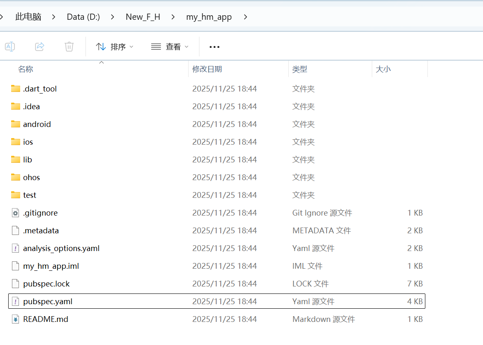
Task: Click the Markdown 源文件 type cell
Action: 324,319
